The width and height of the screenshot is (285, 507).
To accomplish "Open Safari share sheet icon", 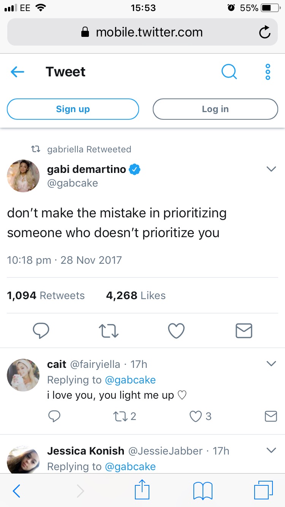I will point(142,490).
